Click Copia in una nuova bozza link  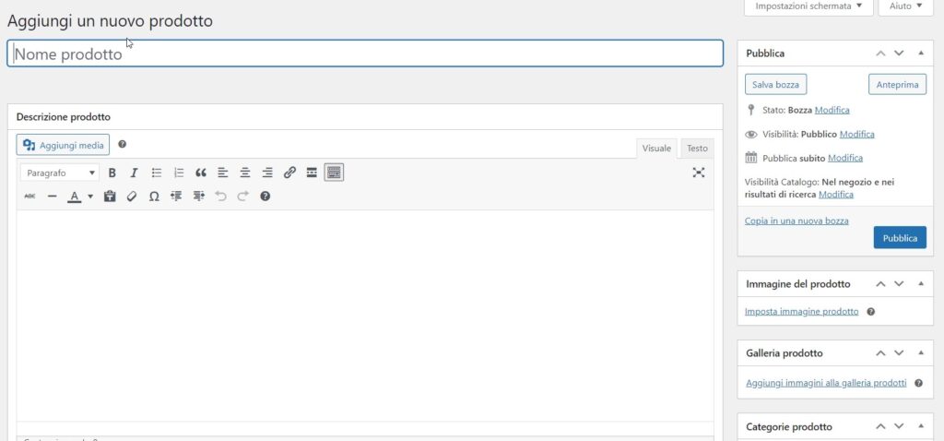[x=796, y=221]
